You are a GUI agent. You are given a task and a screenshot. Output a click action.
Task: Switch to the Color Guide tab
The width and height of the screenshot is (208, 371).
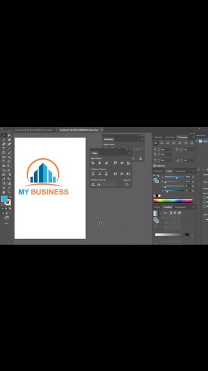point(180,171)
